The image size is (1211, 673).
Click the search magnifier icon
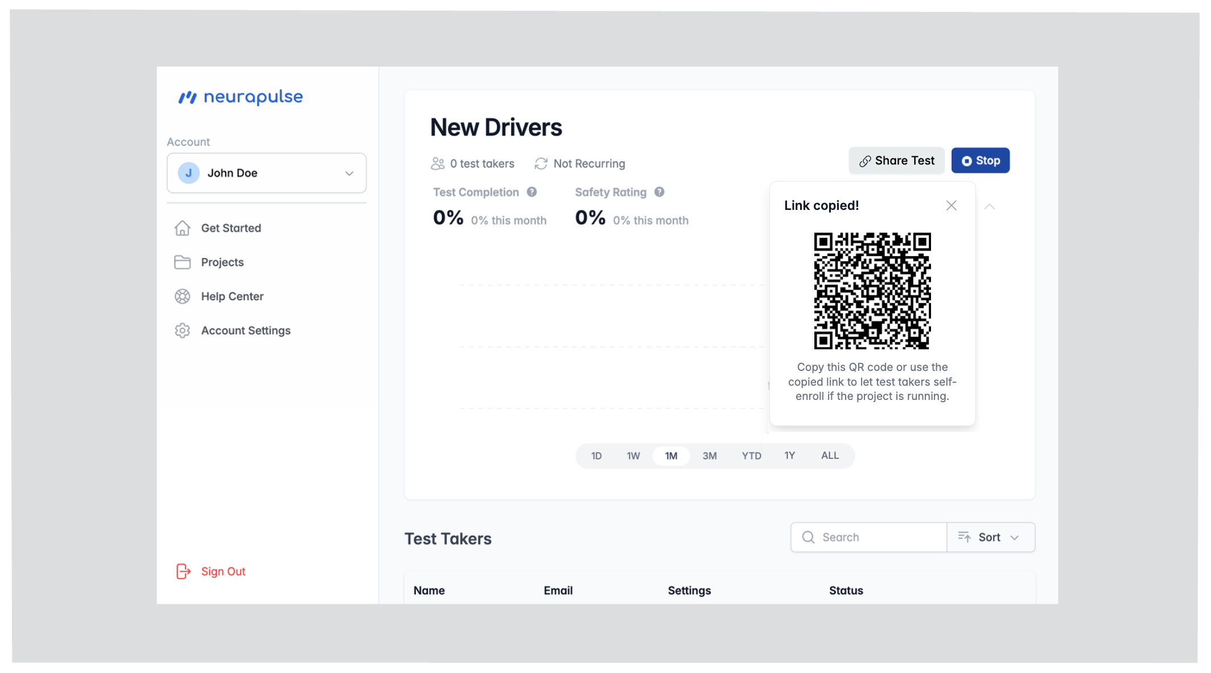(x=808, y=537)
